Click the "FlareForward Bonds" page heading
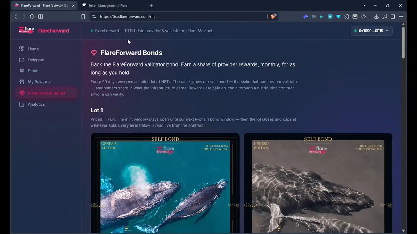 coord(131,53)
